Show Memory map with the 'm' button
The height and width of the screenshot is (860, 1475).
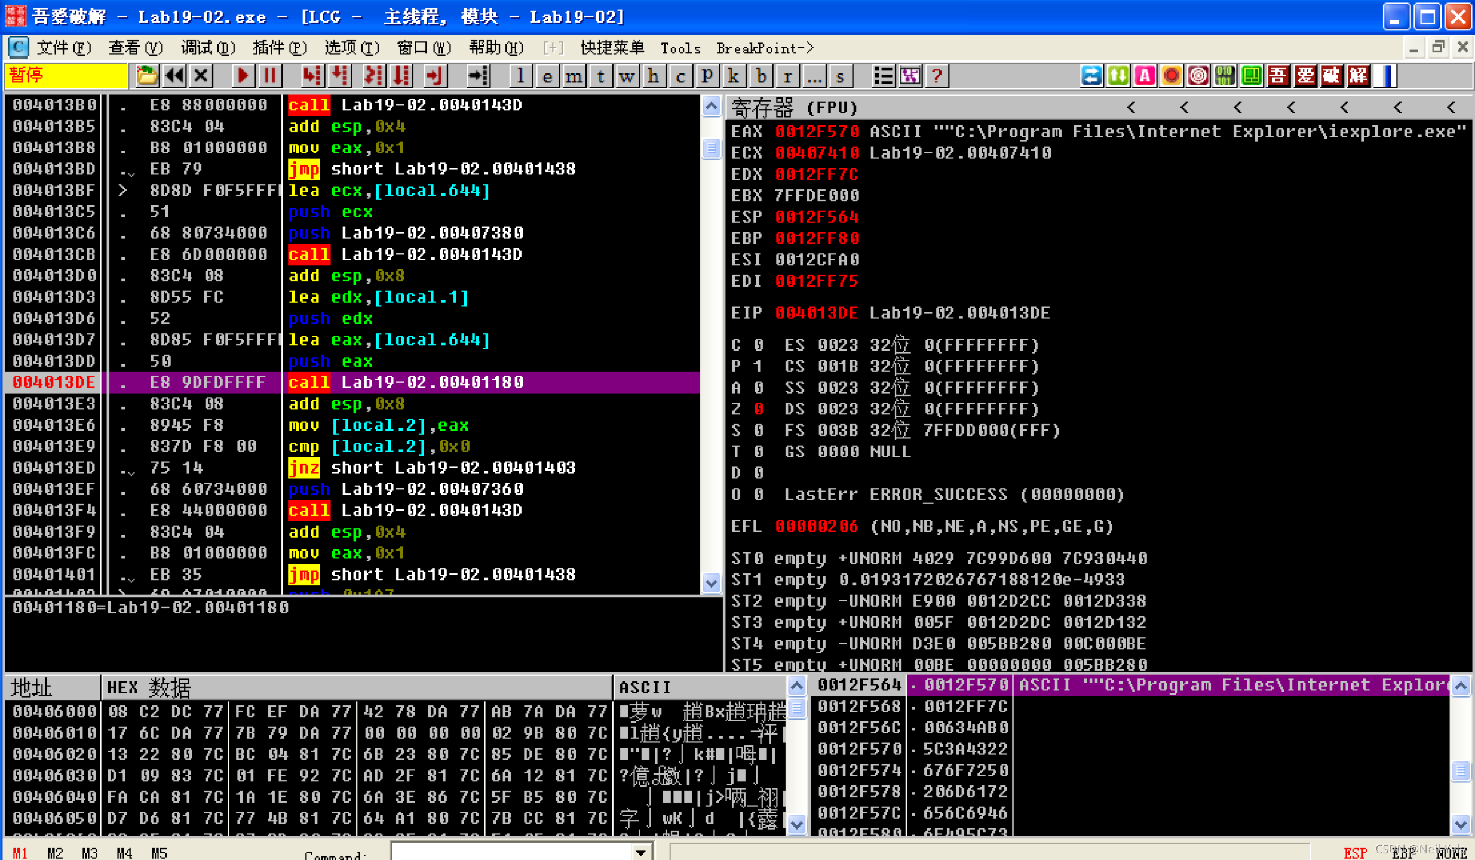pos(574,76)
